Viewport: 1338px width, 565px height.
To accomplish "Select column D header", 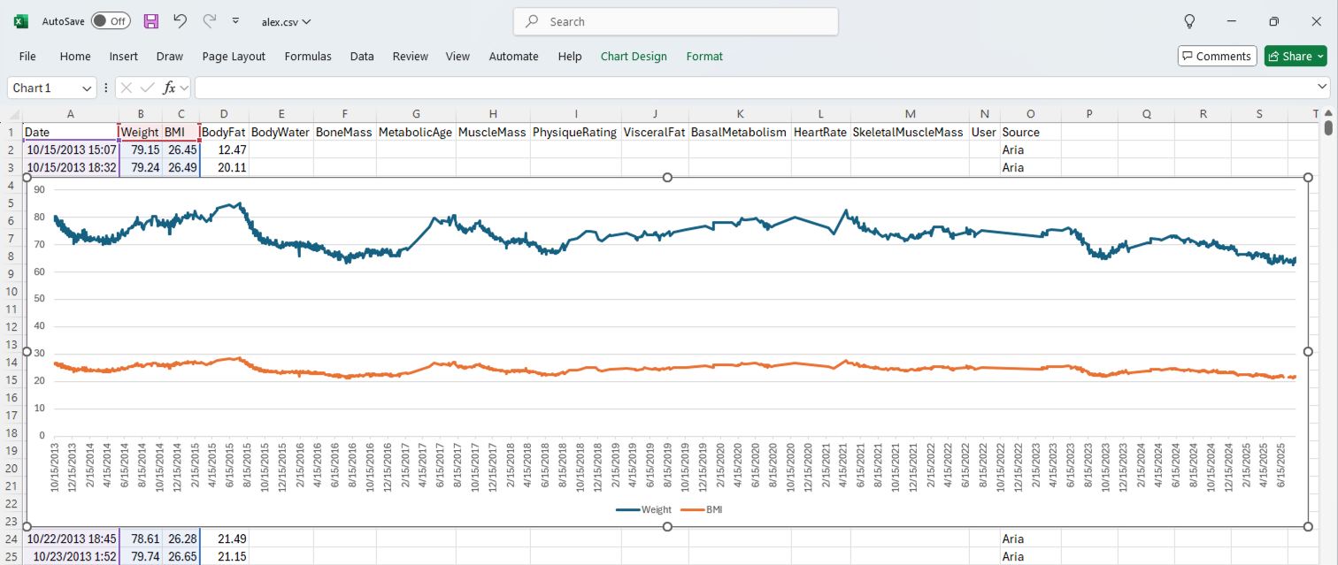I will click(x=224, y=113).
